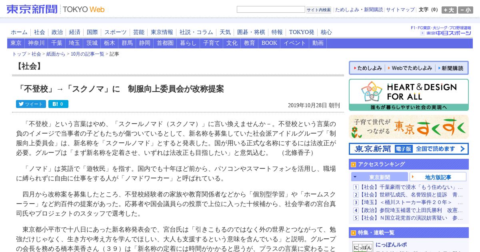
Task: Open the 社説・コラム menu item
Action: click(196, 32)
